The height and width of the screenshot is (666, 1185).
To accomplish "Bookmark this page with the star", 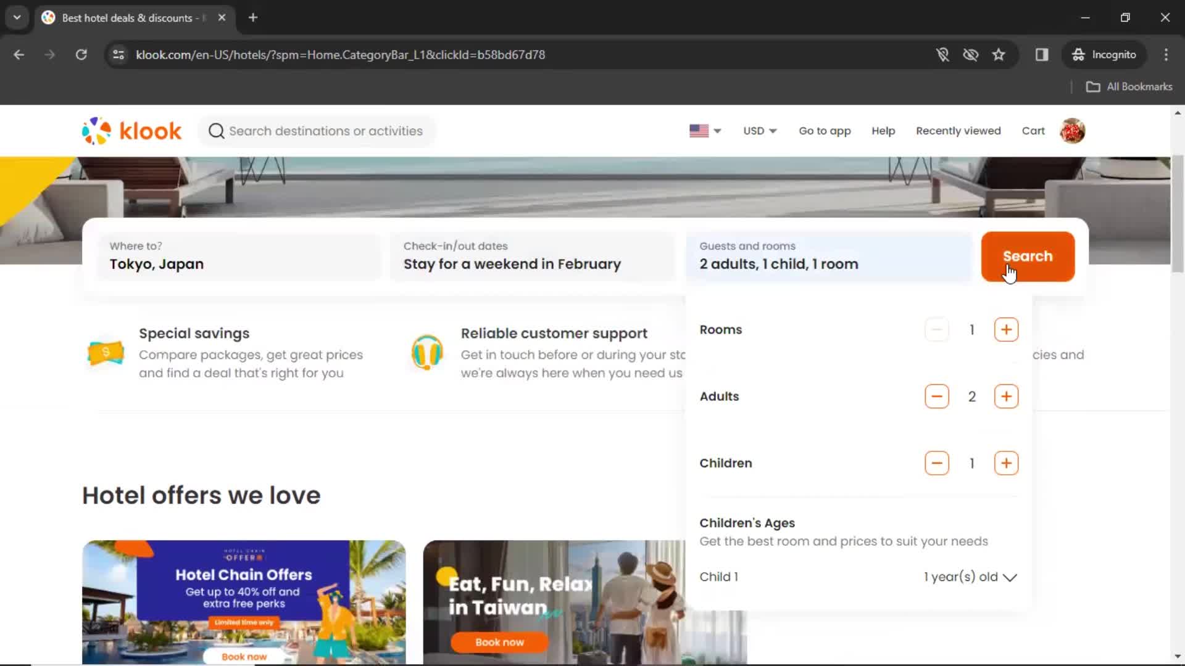I will click(999, 54).
